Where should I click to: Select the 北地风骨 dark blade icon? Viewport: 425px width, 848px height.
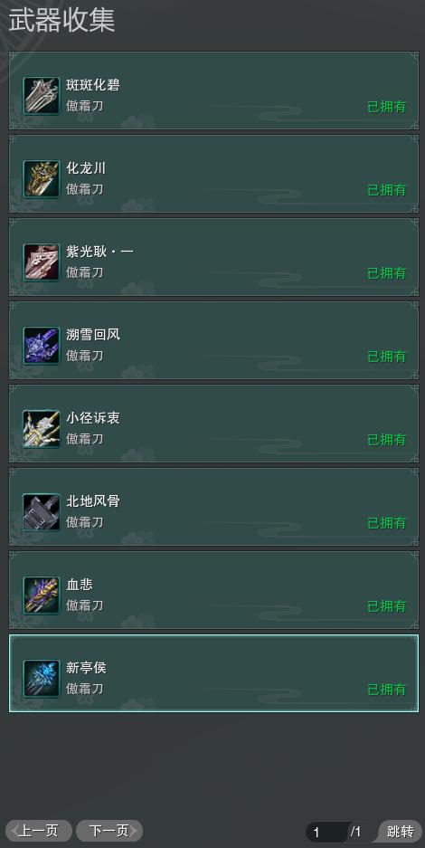click(x=41, y=512)
